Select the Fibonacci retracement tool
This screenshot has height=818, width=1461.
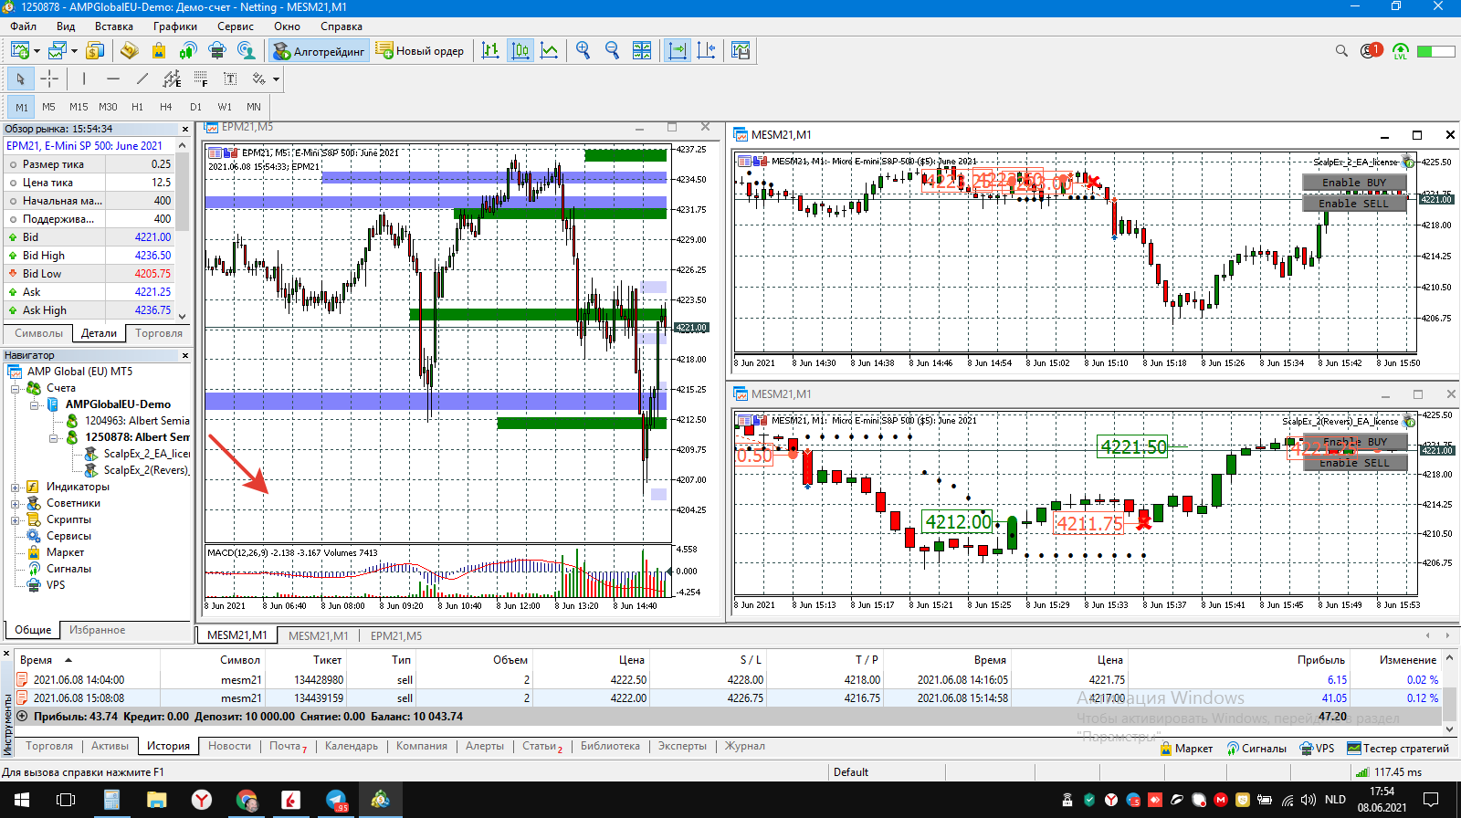pyautogui.click(x=201, y=79)
